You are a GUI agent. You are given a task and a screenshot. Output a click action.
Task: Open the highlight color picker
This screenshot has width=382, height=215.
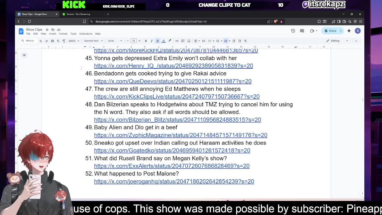click(170, 41)
